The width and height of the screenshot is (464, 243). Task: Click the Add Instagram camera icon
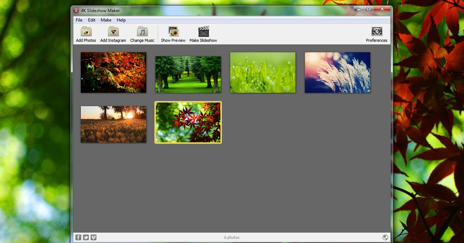point(113,32)
